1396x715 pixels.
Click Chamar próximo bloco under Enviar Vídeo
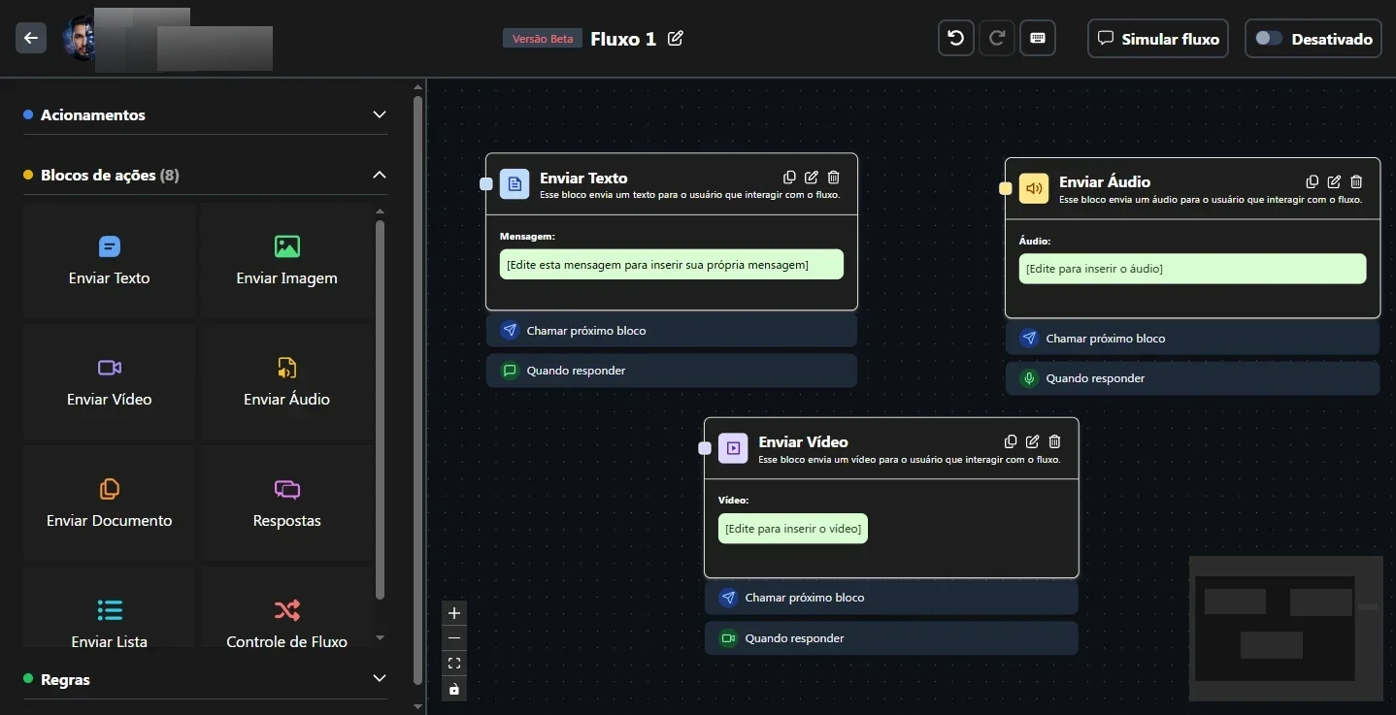(891, 598)
